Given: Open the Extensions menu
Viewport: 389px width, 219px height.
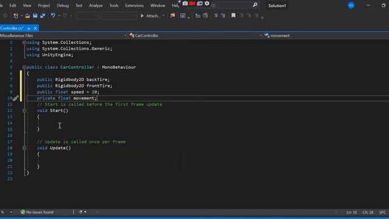Looking at the screenshot, I should [134, 5].
